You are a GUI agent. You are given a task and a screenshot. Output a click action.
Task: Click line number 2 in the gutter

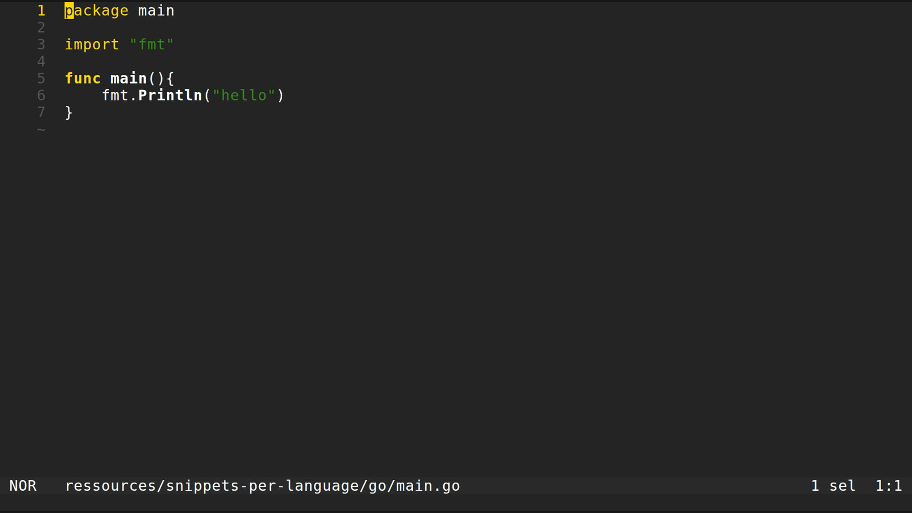[41, 28]
